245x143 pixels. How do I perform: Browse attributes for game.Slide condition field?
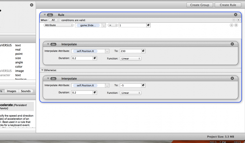(104, 25)
